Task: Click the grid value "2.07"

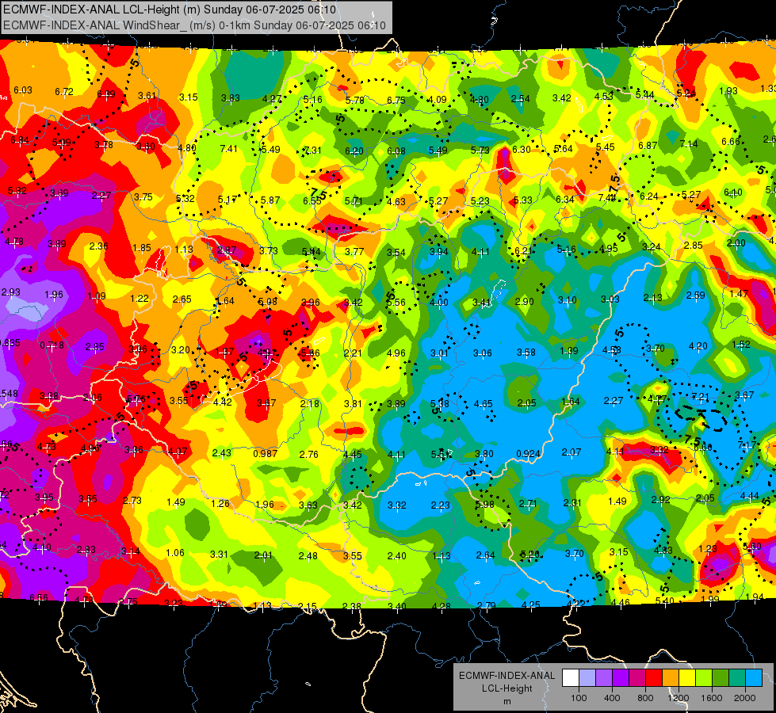Action: 571,452
